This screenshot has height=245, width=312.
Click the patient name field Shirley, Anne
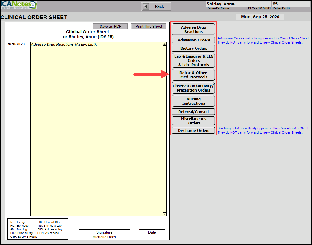point(238,4)
